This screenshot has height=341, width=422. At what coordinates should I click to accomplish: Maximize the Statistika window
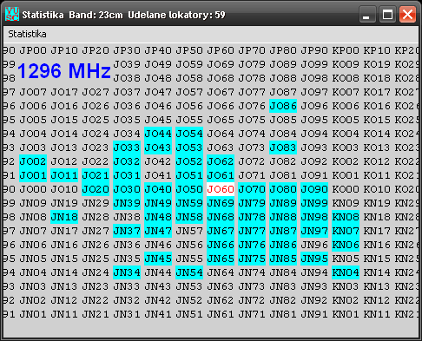387,14
